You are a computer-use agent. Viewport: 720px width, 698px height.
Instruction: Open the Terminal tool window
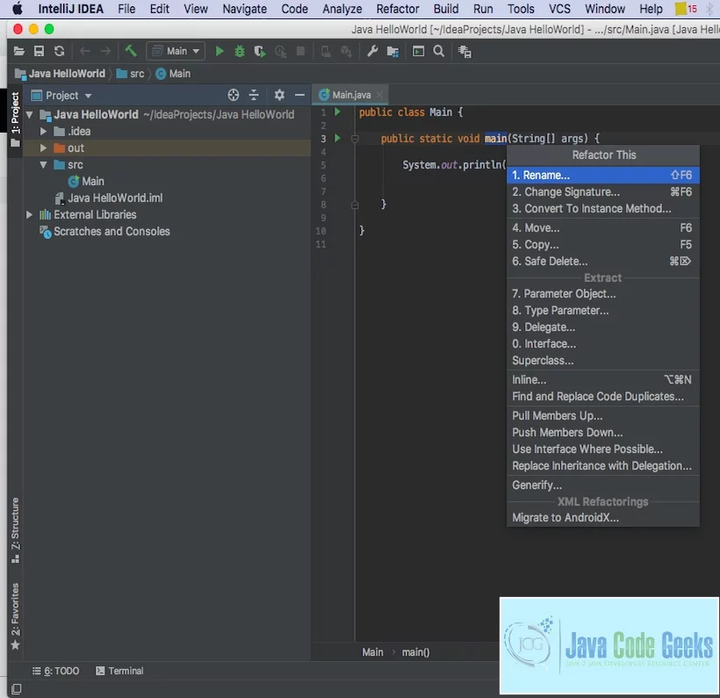(x=119, y=671)
